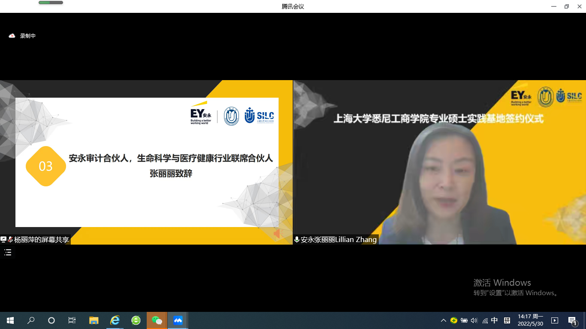
Task: Open the list menu icon below shared screen
Action: click(8, 252)
